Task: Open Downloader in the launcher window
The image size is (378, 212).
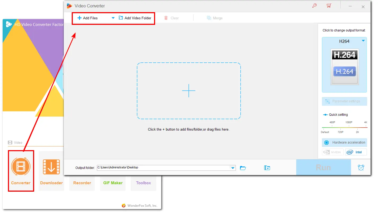Action: pyautogui.click(x=51, y=171)
